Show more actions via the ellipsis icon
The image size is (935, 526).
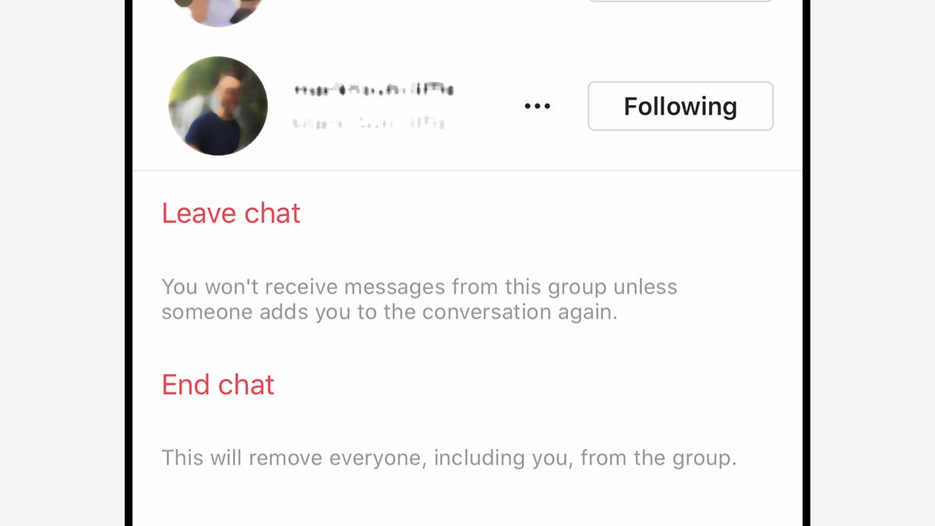[537, 106]
